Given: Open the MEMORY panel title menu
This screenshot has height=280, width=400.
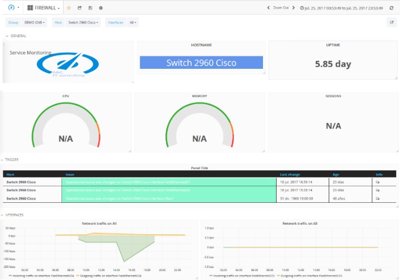Looking at the screenshot, I should pyautogui.click(x=199, y=96).
